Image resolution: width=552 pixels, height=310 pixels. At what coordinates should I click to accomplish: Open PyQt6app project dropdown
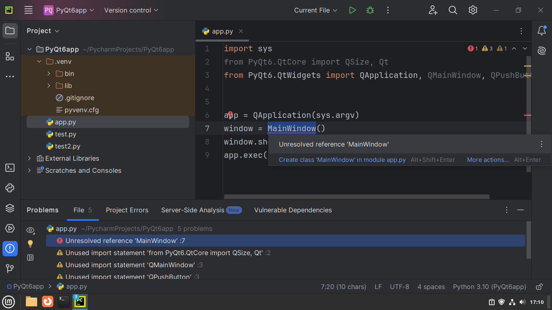click(x=69, y=10)
